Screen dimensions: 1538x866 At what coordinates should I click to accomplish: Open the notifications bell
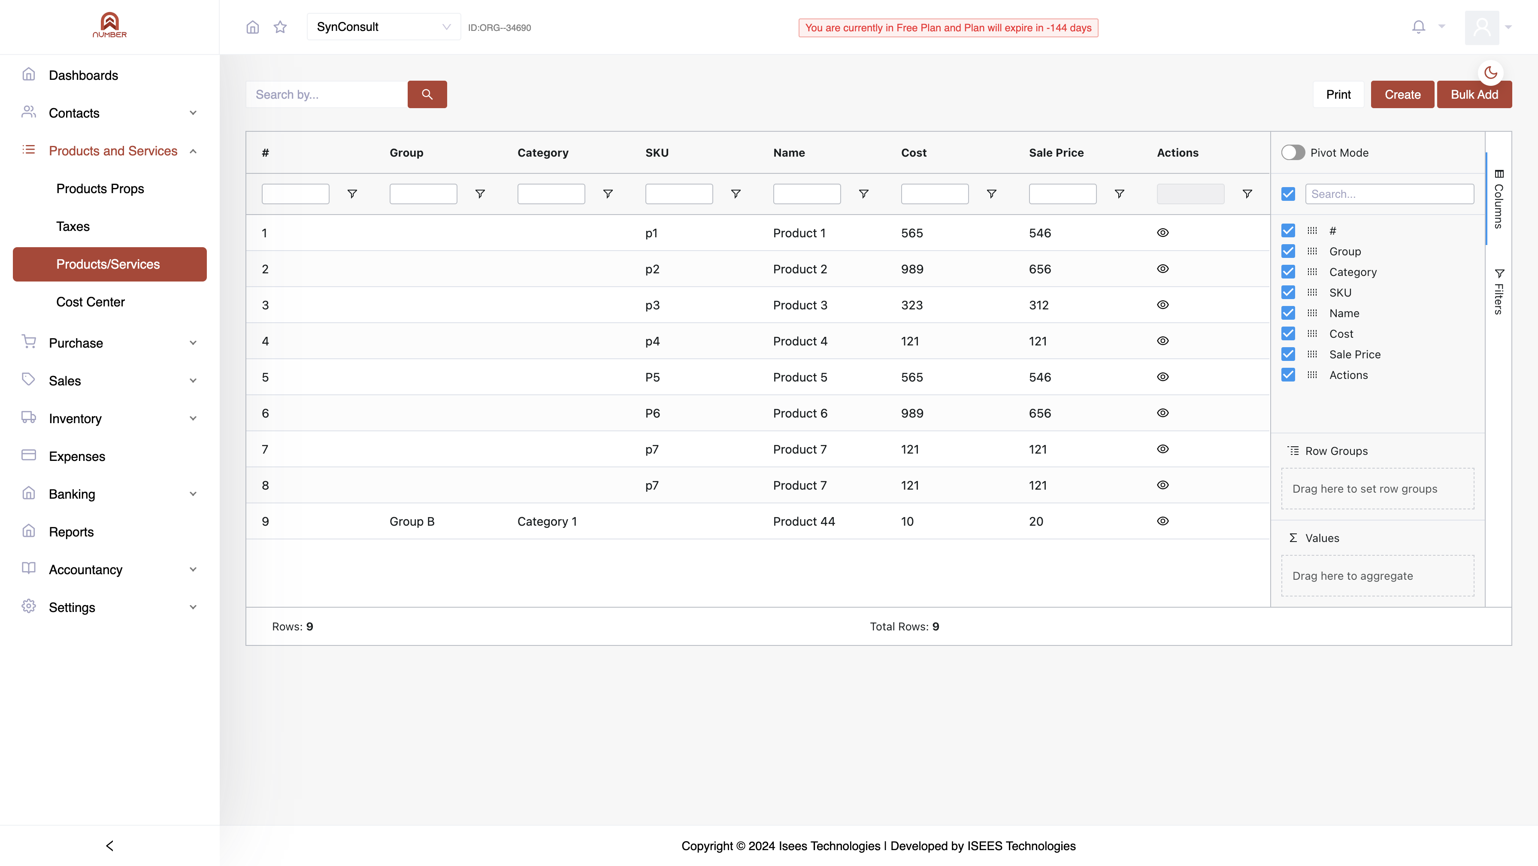pos(1419,27)
